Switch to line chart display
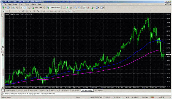172x99 pixels. pyautogui.click(x=71, y=8)
